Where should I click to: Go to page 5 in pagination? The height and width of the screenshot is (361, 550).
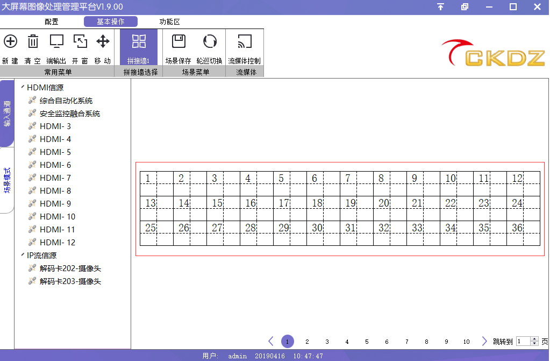367,342
